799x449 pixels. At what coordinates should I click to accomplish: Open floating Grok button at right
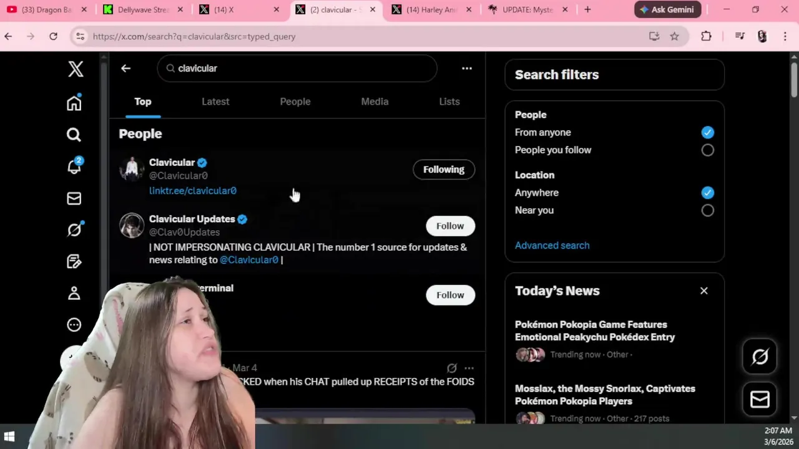(x=760, y=357)
